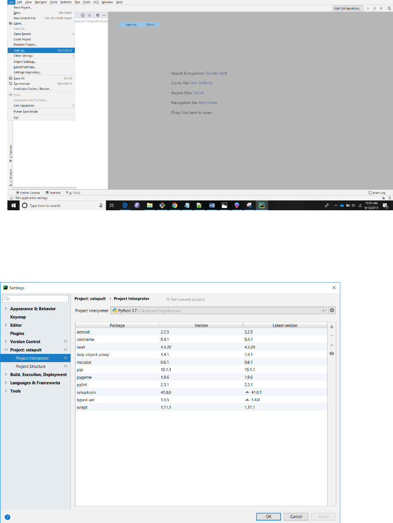This screenshot has width=393, height=523.
Task: Click the Chrome icon in taskbar
Action: pos(174,205)
